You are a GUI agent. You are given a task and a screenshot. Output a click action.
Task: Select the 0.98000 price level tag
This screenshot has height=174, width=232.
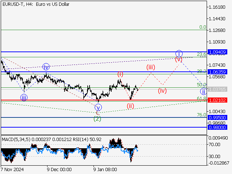coord(217,127)
